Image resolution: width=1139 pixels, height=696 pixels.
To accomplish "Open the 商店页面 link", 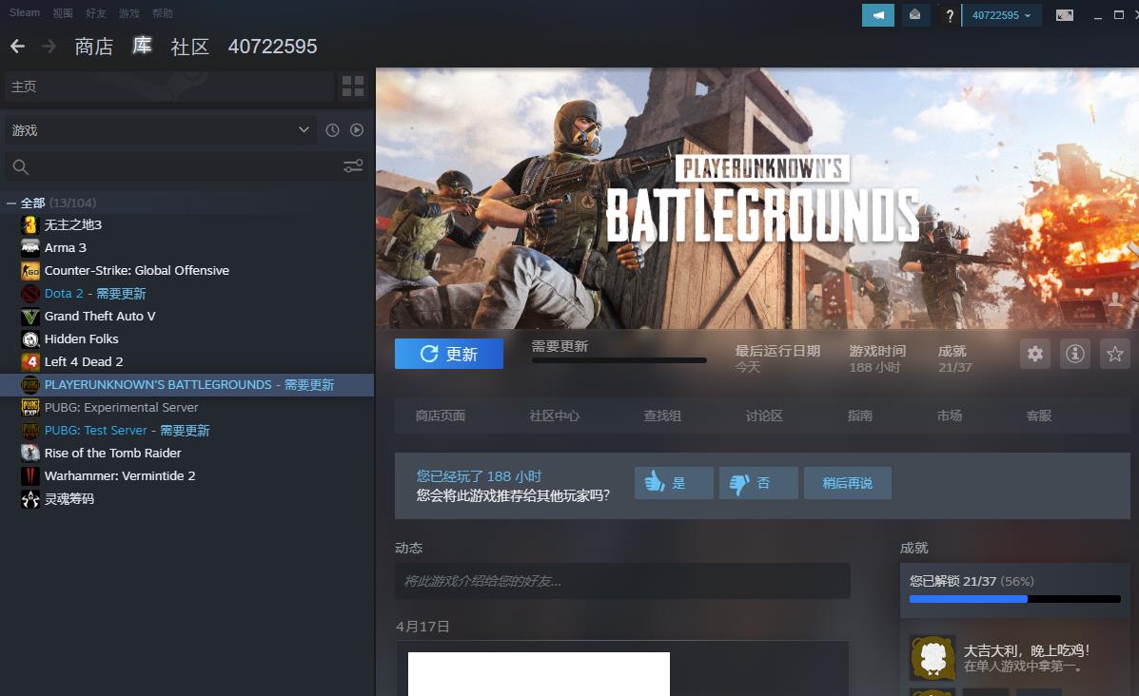I will click(x=441, y=416).
